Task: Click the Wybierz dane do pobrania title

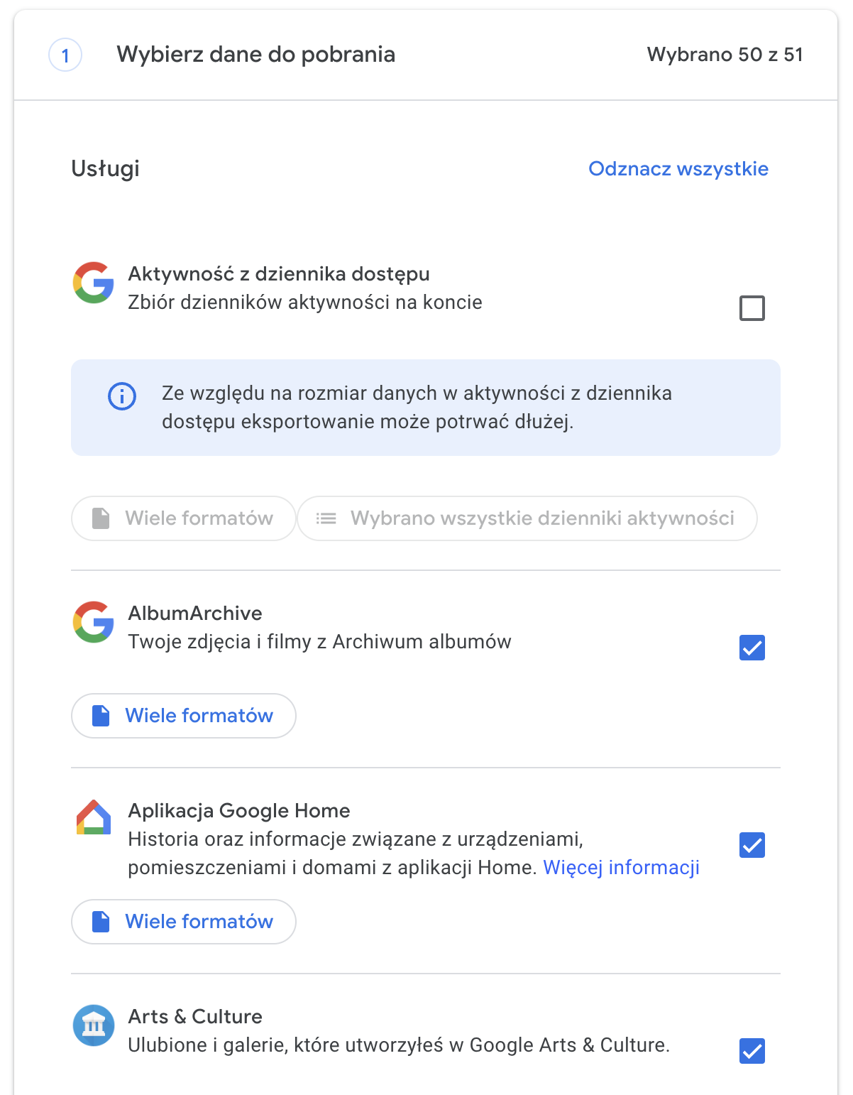Action: coord(257,55)
